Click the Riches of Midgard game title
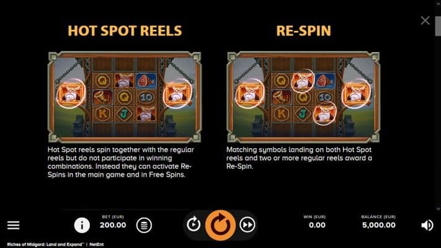This screenshot has width=441, height=248. click(45, 244)
